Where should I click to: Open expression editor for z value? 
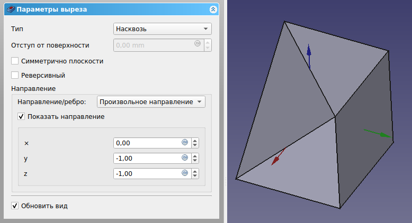(185, 173)
